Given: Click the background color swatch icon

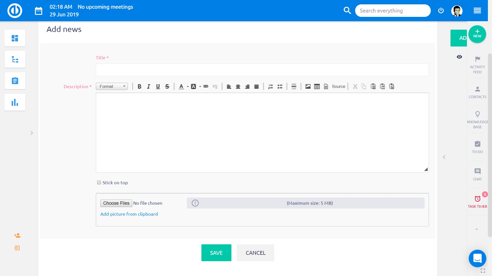Looking at the screenshot, I should click(x=193, y=87).
